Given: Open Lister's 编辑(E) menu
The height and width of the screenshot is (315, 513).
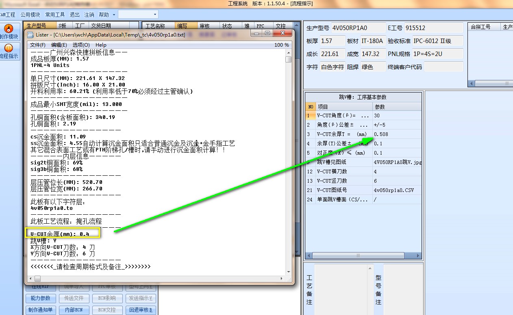Looking at the screenshot, I should point(59,45).
